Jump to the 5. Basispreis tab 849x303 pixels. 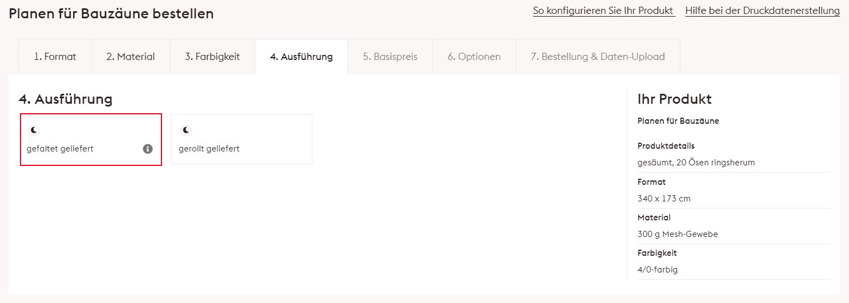point(390,57)
